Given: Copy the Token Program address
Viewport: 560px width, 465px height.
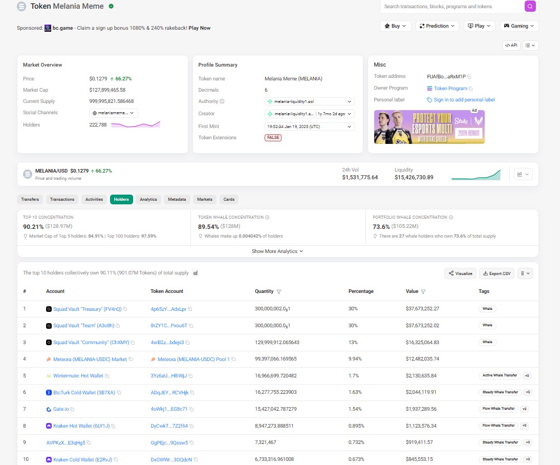Looking at the screenshot, I should tap(470, 89).
